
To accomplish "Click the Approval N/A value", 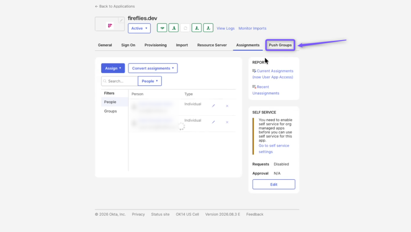I will tap(277, 173).
